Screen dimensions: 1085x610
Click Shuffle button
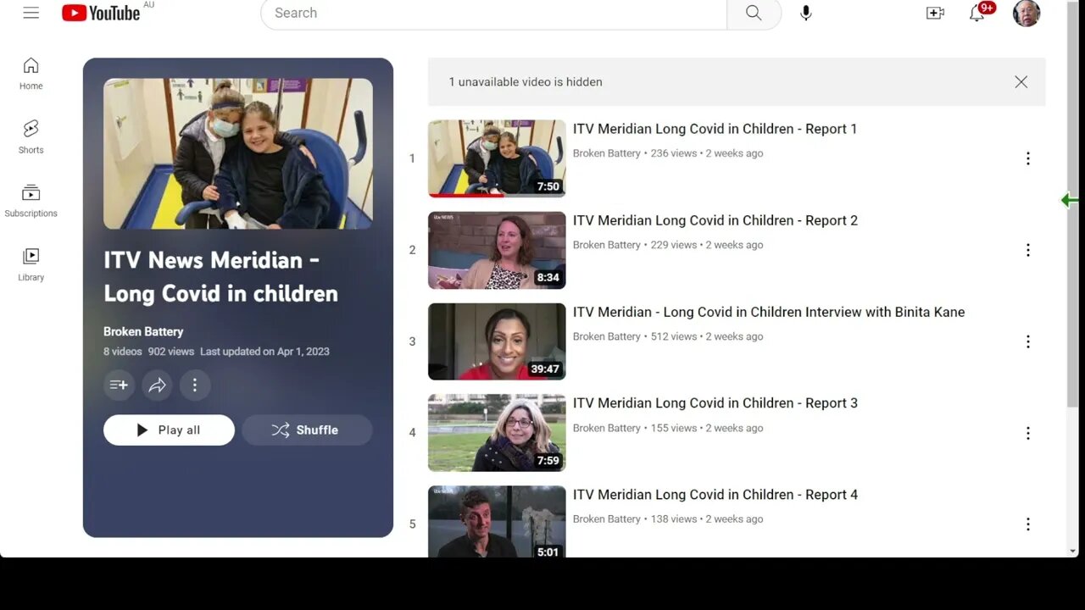coord(307,430)
